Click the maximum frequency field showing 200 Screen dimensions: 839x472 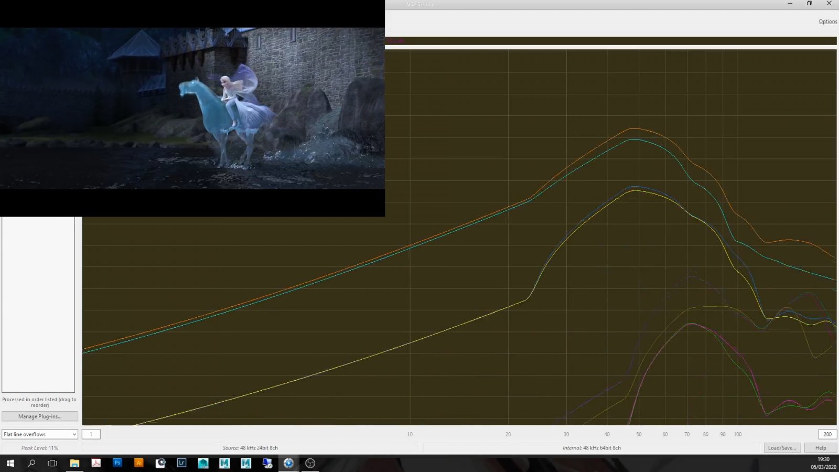point(827,434)
